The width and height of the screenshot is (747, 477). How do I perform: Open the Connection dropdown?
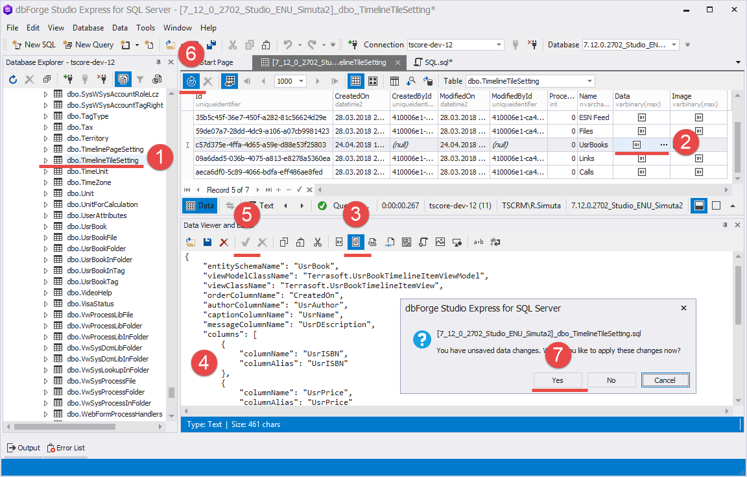(499, 45)
